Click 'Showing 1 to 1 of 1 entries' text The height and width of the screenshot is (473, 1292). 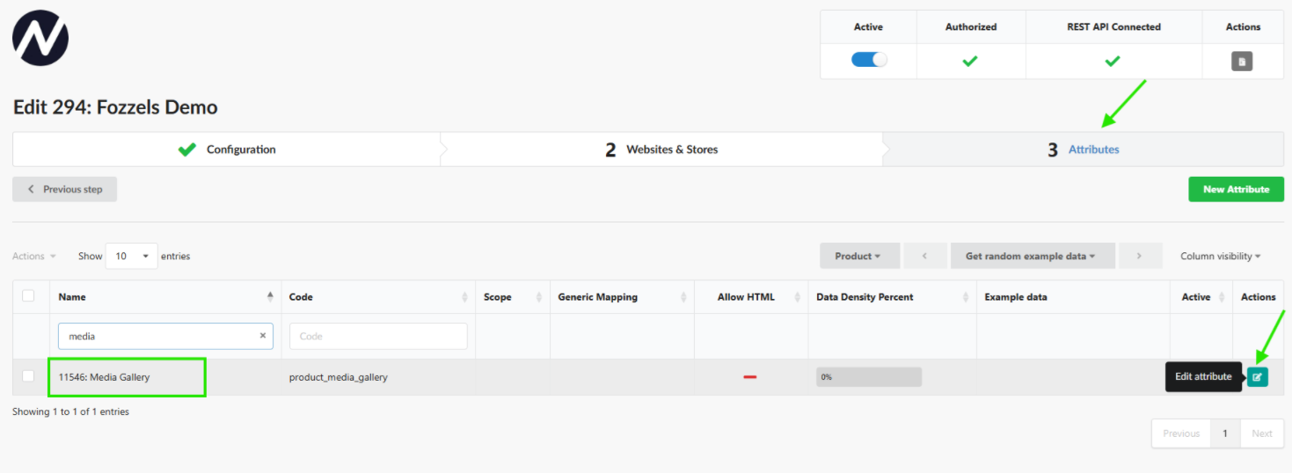(x=70, y=411)
